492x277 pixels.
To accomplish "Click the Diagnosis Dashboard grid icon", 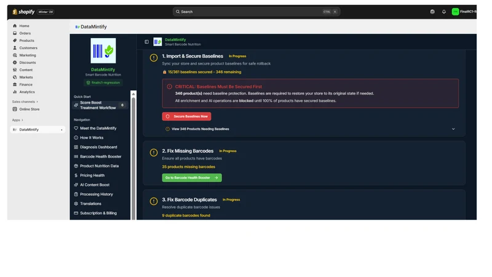I will tap(76, 147).
